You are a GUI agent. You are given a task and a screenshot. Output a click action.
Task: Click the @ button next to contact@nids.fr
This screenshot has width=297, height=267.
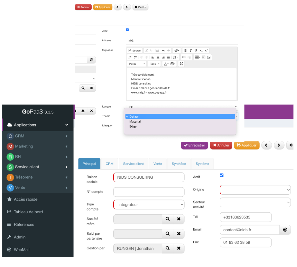(x=285, y=229)
